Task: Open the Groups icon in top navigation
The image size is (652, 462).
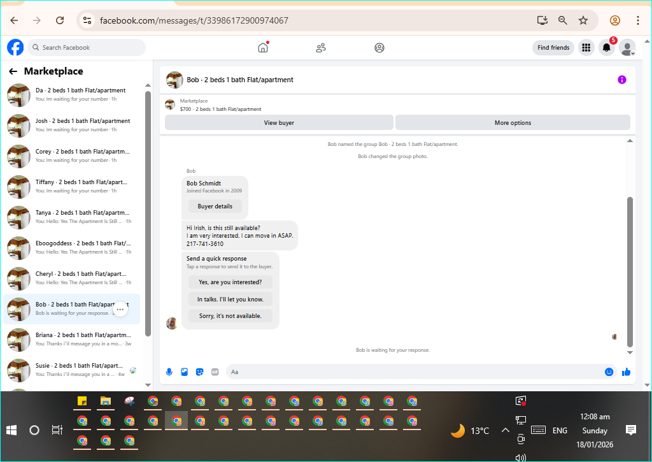Action: pos(379,48)
